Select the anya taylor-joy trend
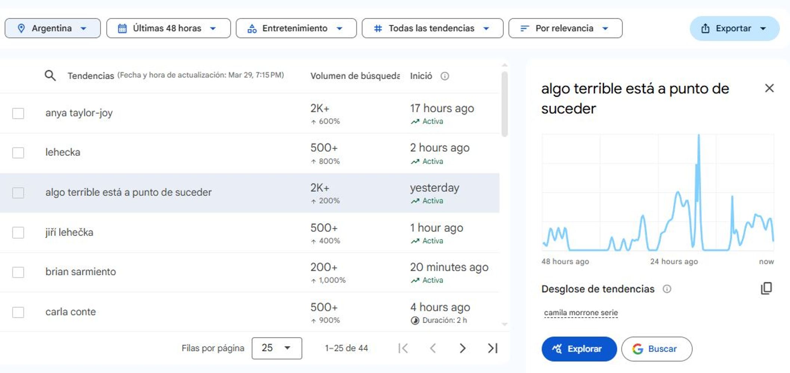 pos(79,113)
